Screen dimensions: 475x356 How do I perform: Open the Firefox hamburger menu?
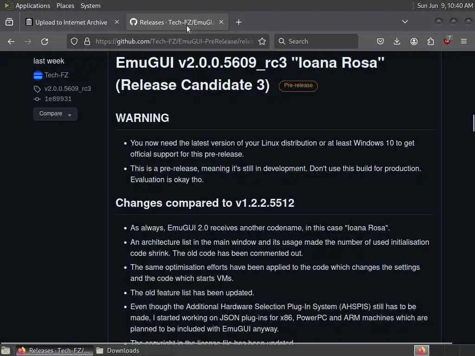464,41
